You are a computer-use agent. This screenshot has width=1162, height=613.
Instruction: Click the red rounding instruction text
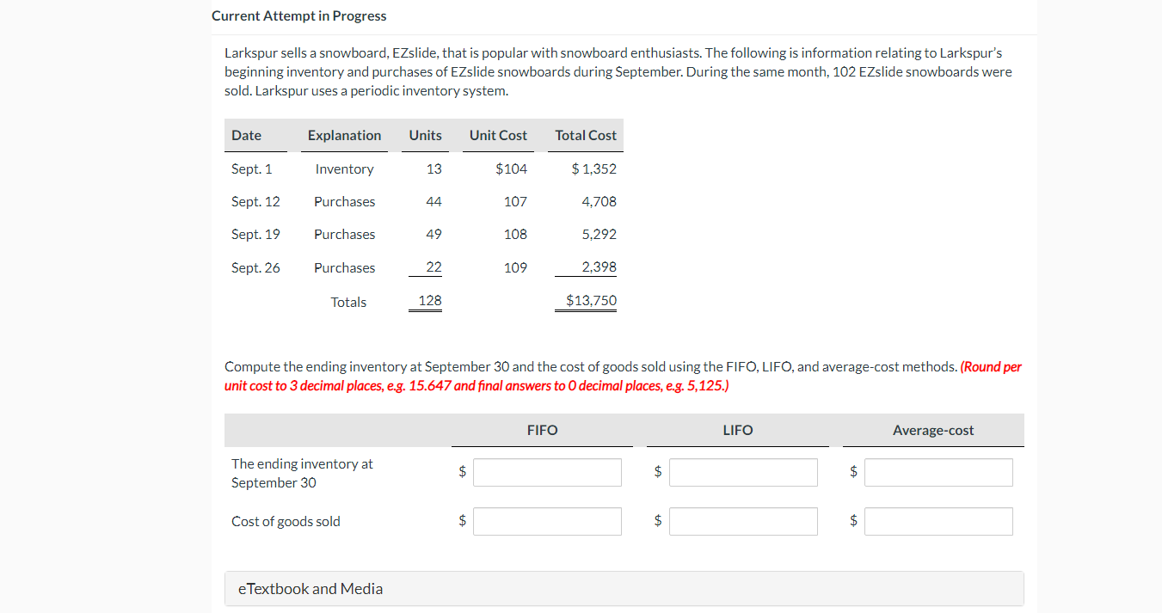624,377
